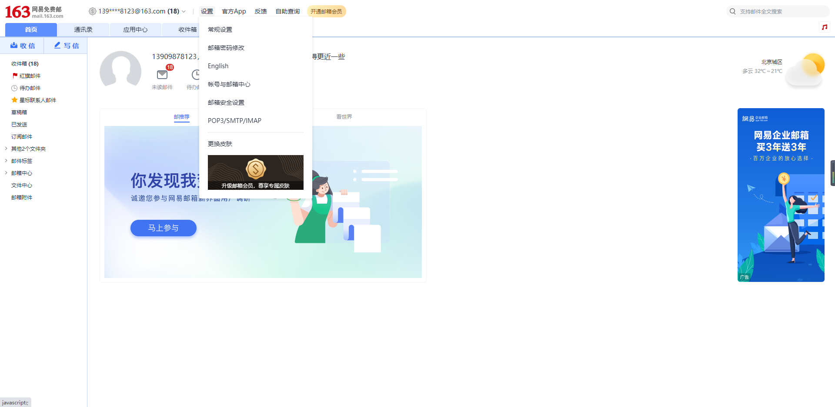This screenshot has height=407, width=835.
Task: Click the 163 mail logo
Action: [34, 12]
